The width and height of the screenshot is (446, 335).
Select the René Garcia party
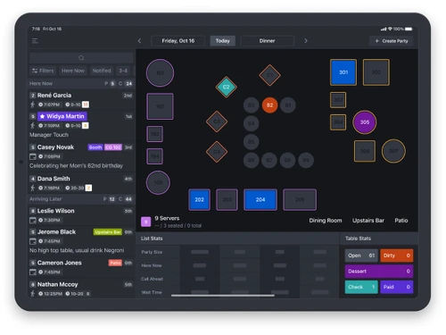point(81,99)
